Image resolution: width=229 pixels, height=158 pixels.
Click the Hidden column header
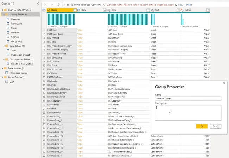pos(195,10)
